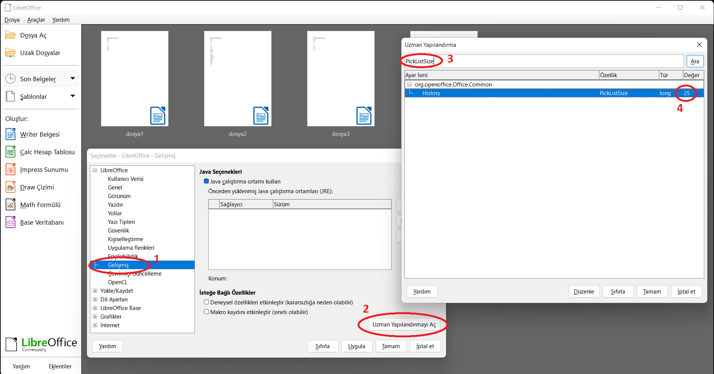Select Yazı Tipleri tree item
Image resolution: width=714 pixels, height=374 pixels.
point(121,222)
